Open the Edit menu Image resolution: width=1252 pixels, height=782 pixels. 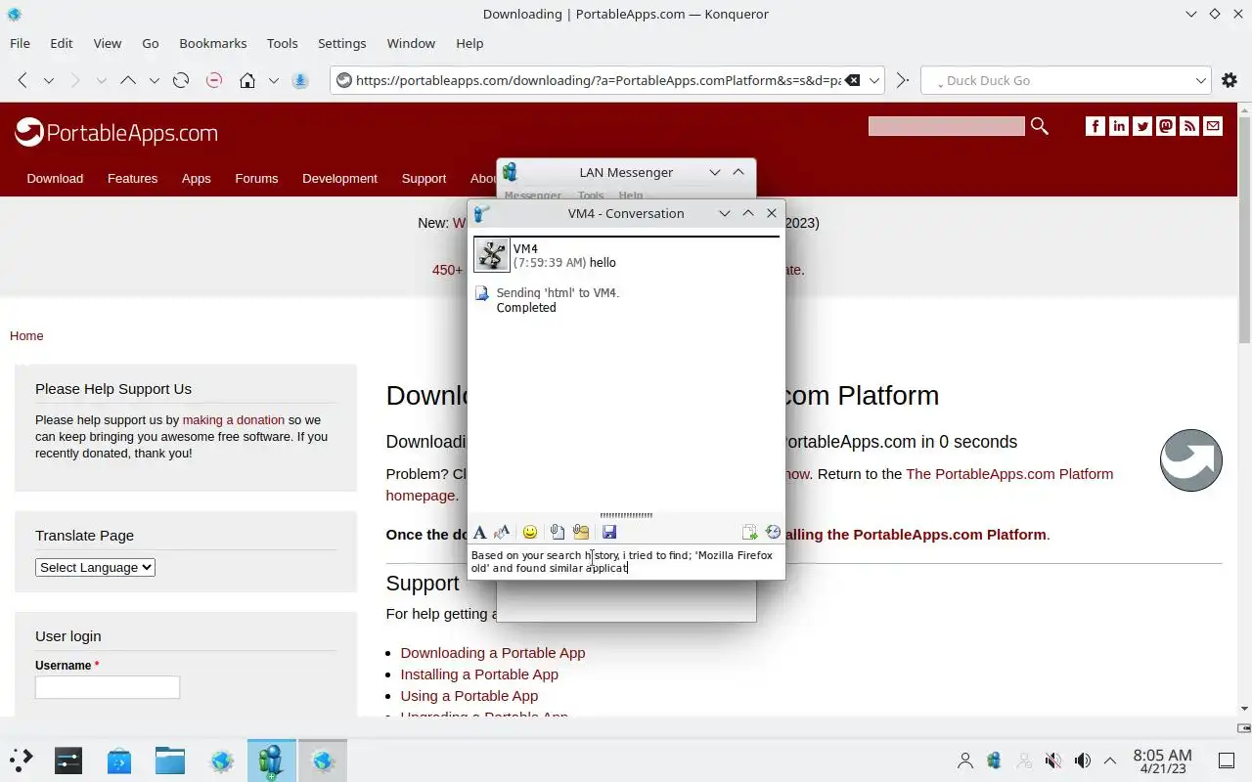pyautogui.click(x=62, y=43)
